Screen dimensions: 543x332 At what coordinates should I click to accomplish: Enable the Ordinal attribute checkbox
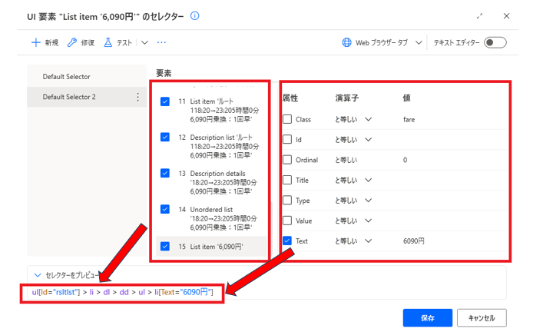(x=287, y=160)
